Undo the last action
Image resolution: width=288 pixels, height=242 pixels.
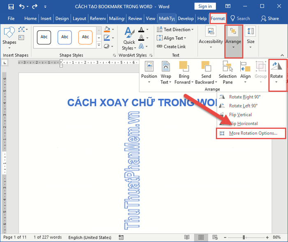point(22,7)
